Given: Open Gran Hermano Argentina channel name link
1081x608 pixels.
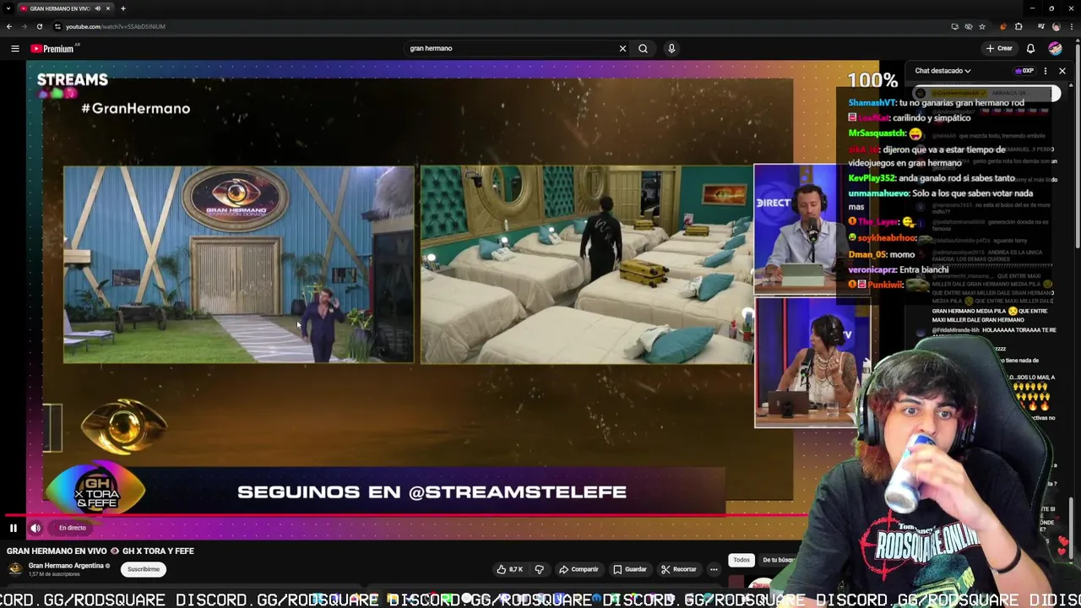Looking at the screenshot, I should [67, 565].
